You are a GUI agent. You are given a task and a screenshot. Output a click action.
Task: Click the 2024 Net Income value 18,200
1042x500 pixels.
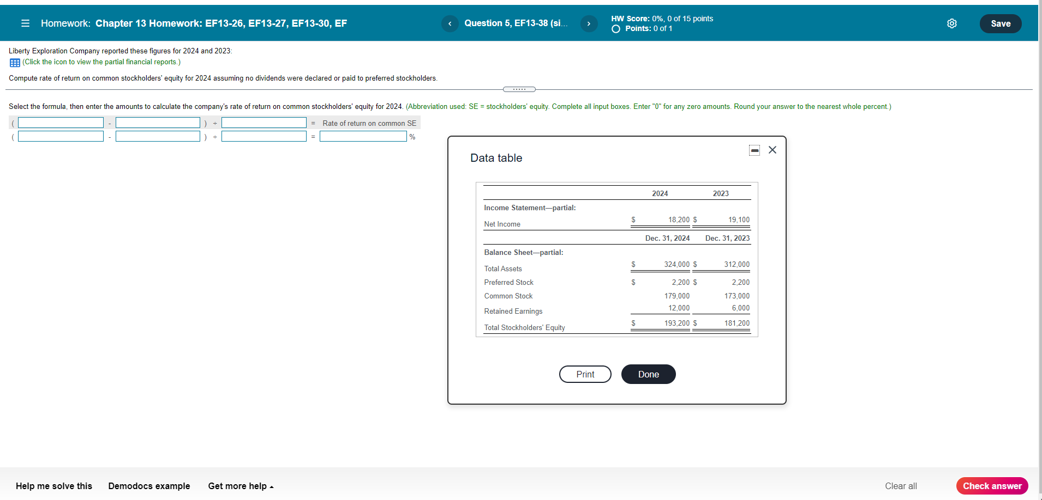point(679,220)
